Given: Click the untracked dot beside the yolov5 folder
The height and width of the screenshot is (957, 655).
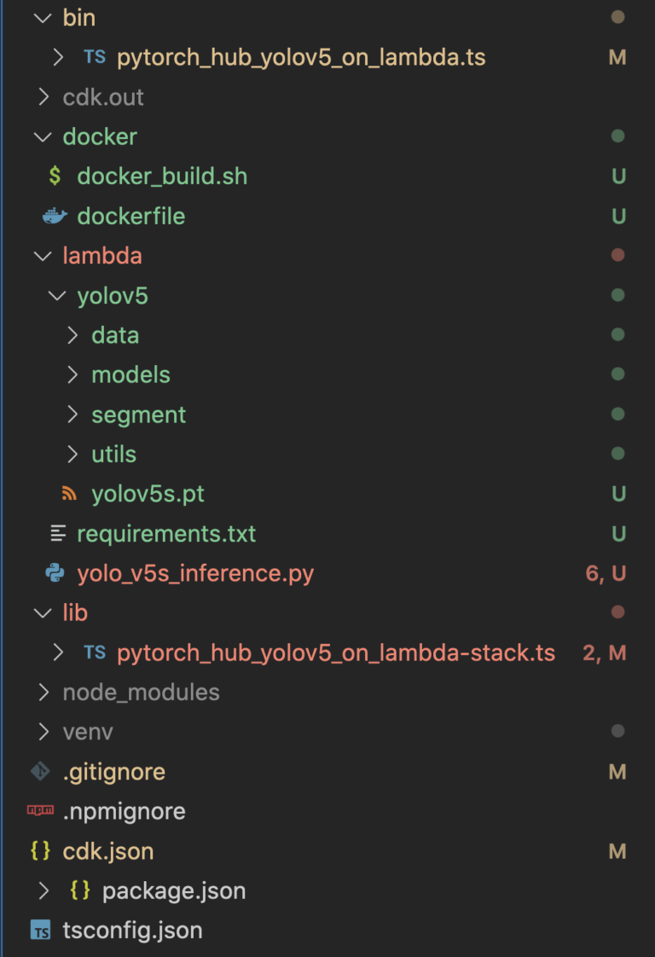Looking at the screenshot, I should [617, 295].
